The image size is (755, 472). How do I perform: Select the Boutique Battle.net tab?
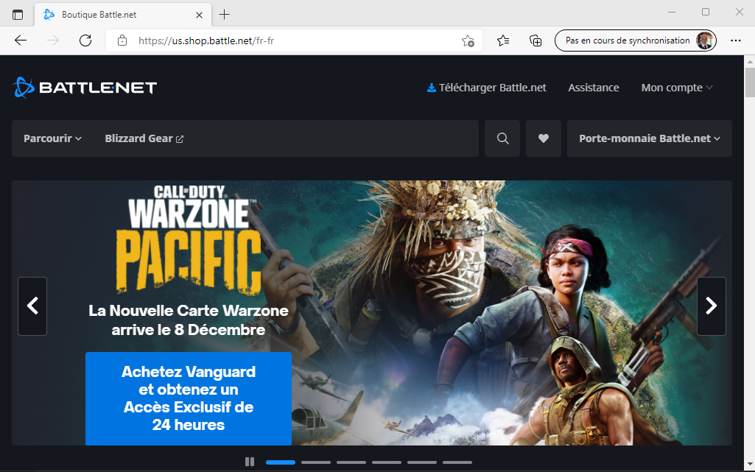pyautogui.click(x=123, y=15)
